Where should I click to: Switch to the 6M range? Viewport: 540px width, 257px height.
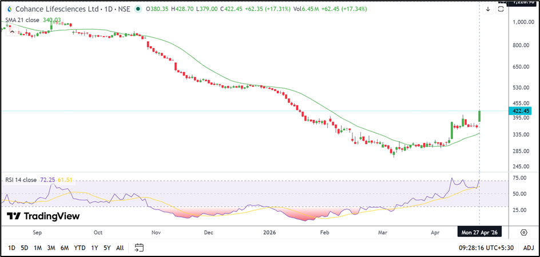[x=65, y=248]
